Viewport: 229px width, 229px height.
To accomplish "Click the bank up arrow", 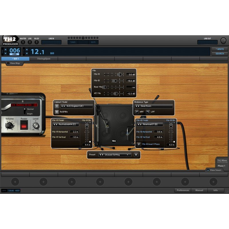I will [5, 50].
